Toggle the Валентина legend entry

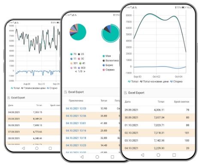click(111, 60)
